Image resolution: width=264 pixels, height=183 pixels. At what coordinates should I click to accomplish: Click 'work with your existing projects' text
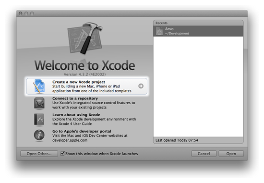[79, 107]
